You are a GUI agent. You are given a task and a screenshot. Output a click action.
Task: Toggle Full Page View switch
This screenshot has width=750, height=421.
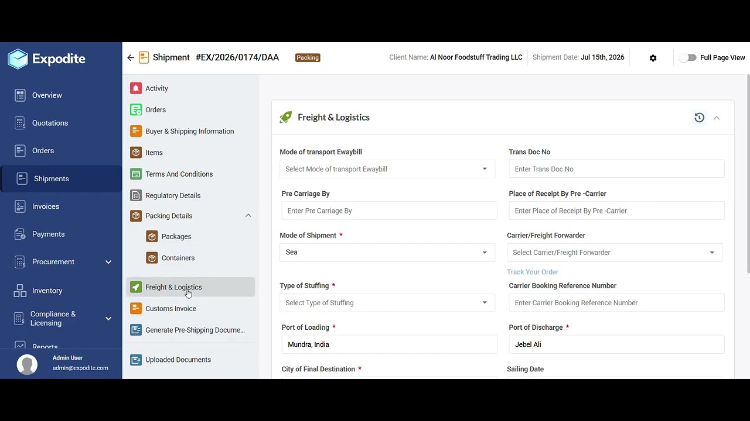click(x=688, y=58)
